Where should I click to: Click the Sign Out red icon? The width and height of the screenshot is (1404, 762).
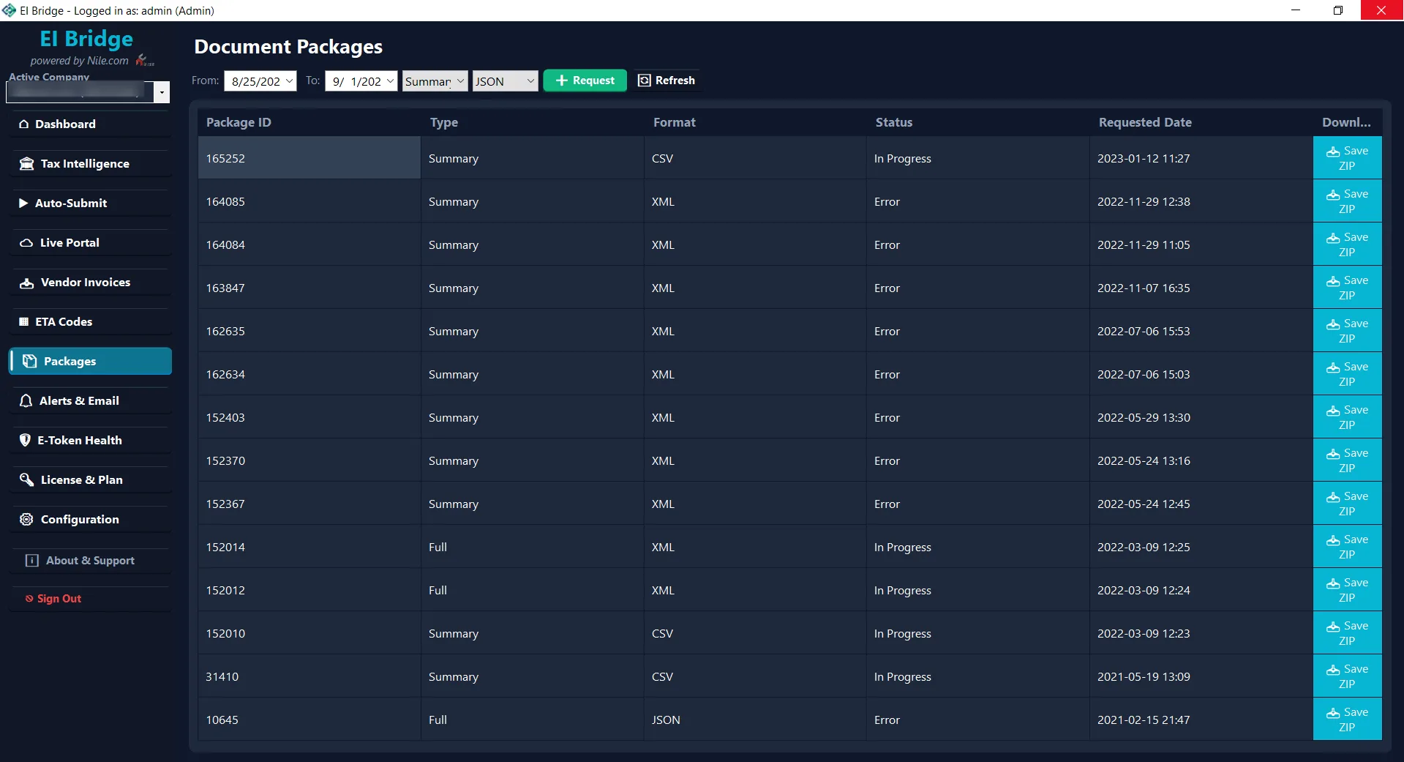29,599
